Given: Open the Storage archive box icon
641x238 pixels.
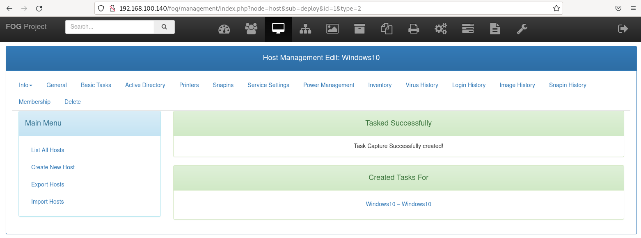Looking at the screenshot, I should point(359,29).
